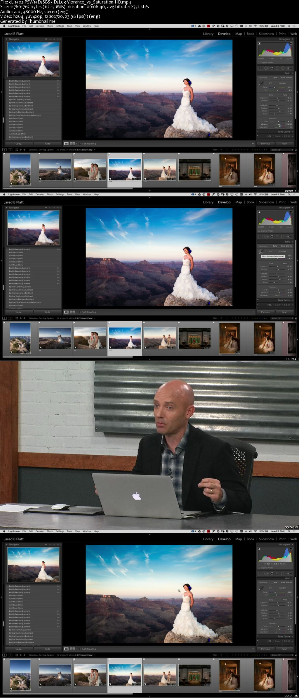
Task: Open File menu in 00:01:20 frame
Action: coord(24,26)
